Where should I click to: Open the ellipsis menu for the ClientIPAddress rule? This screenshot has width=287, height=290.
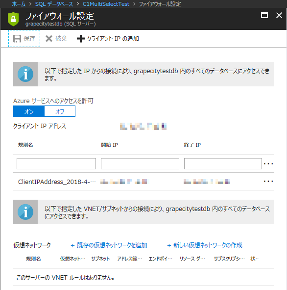pyautogui.click(x=268, y=182)
